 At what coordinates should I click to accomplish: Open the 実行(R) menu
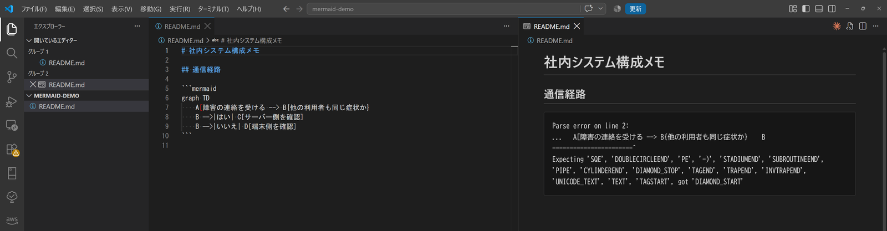coord(180,9)
